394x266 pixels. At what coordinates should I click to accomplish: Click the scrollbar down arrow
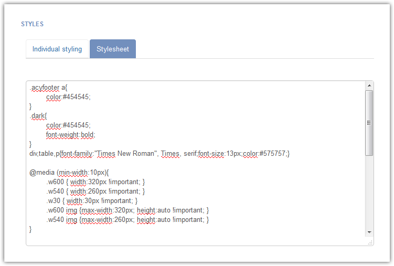pyautogui.click(x=369, y=232)
